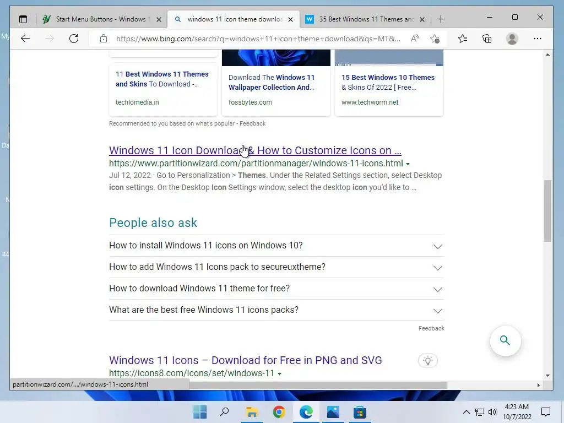564x423 pixels.
Task: Open Microsoft Store from taskbar
Action: coord(360,412)
